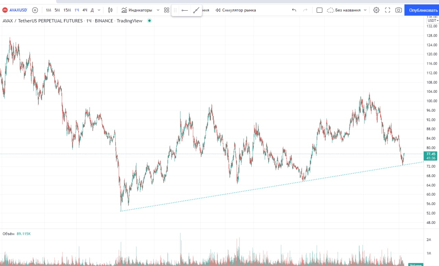This screenshot has width=439, height=266.
Task: Click the 2M volume scale label
Action: pyautogui.click(x=429, y=240)
